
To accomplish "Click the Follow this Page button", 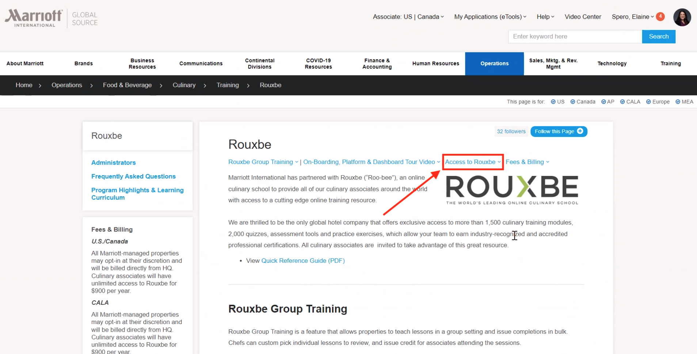I will coord(559,131).
